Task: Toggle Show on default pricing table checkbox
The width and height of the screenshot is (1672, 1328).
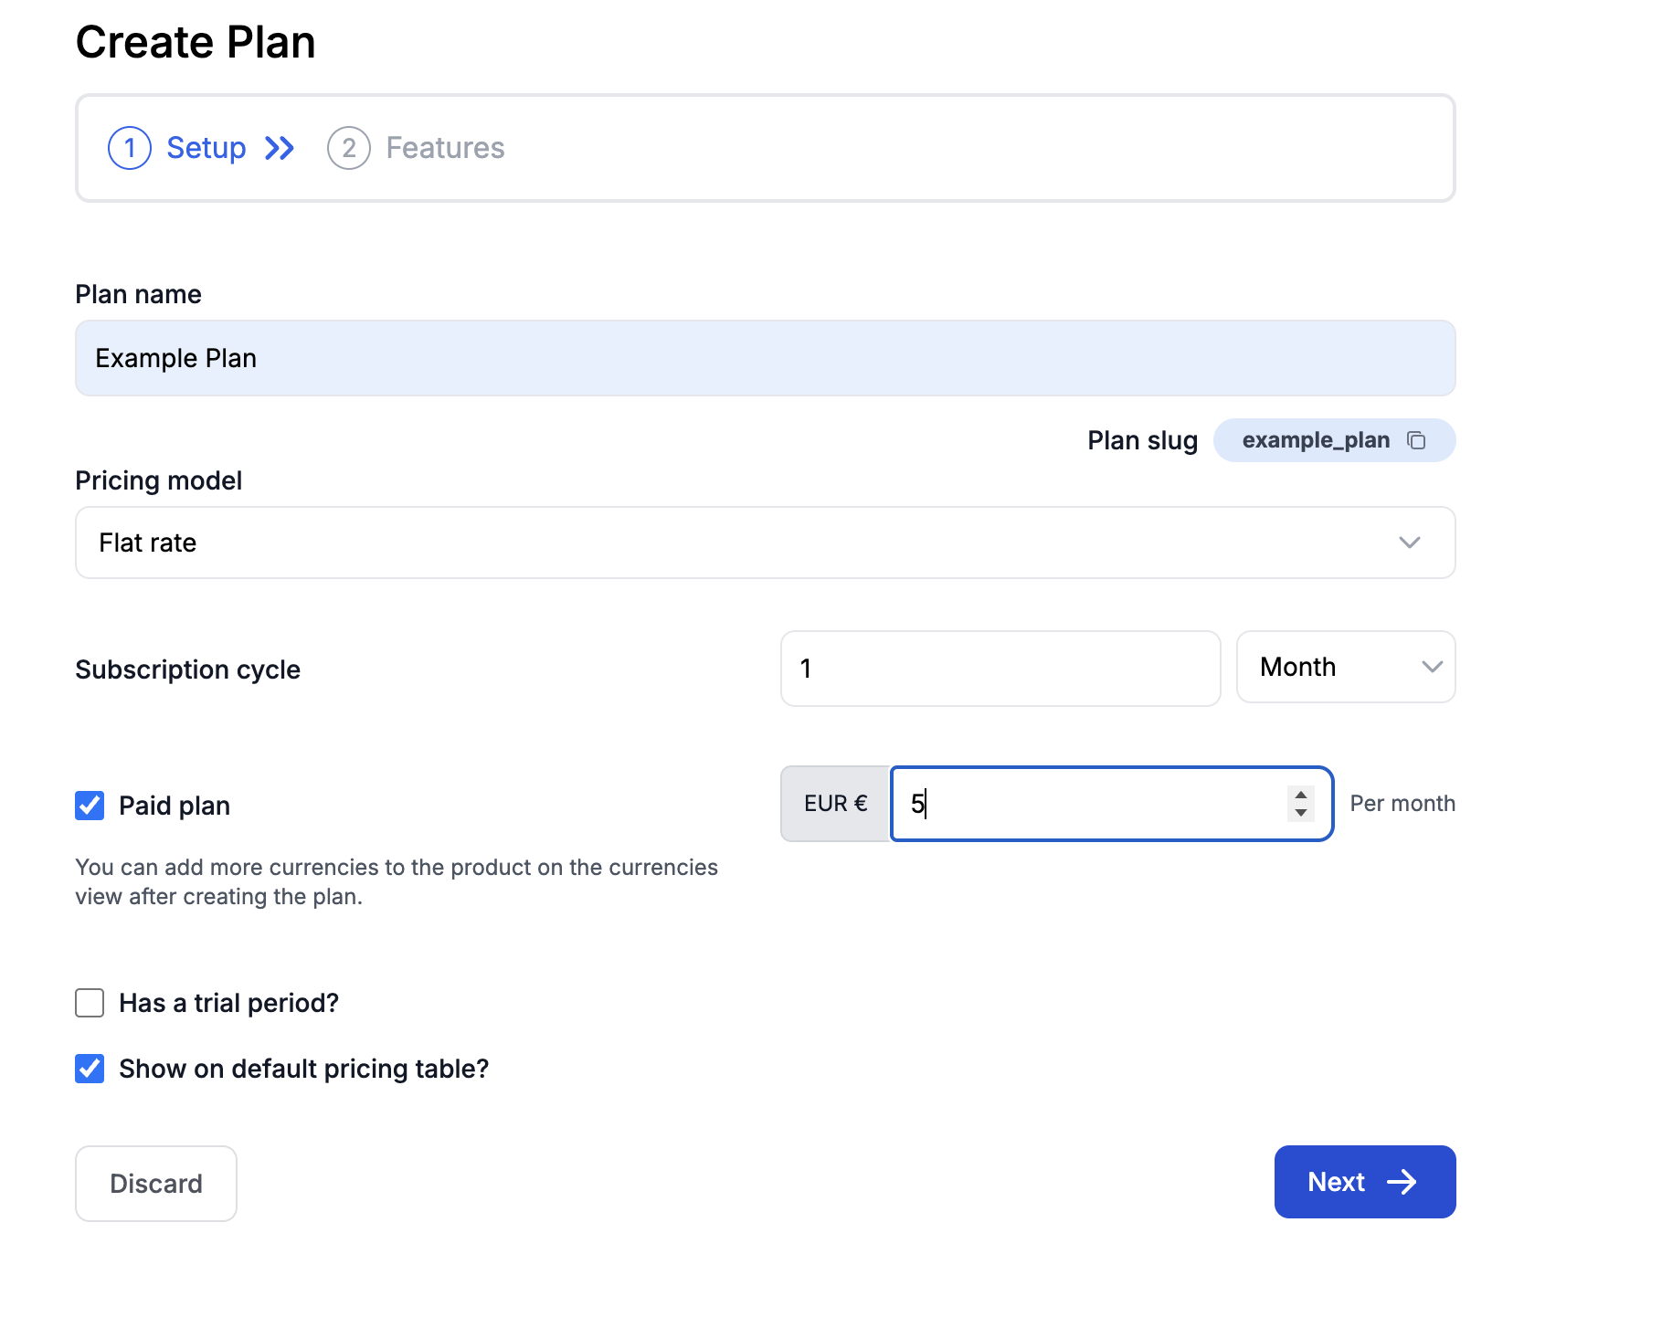Action: click(90, 1069)
